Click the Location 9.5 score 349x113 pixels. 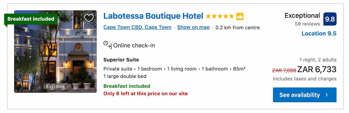coord(319,34)
